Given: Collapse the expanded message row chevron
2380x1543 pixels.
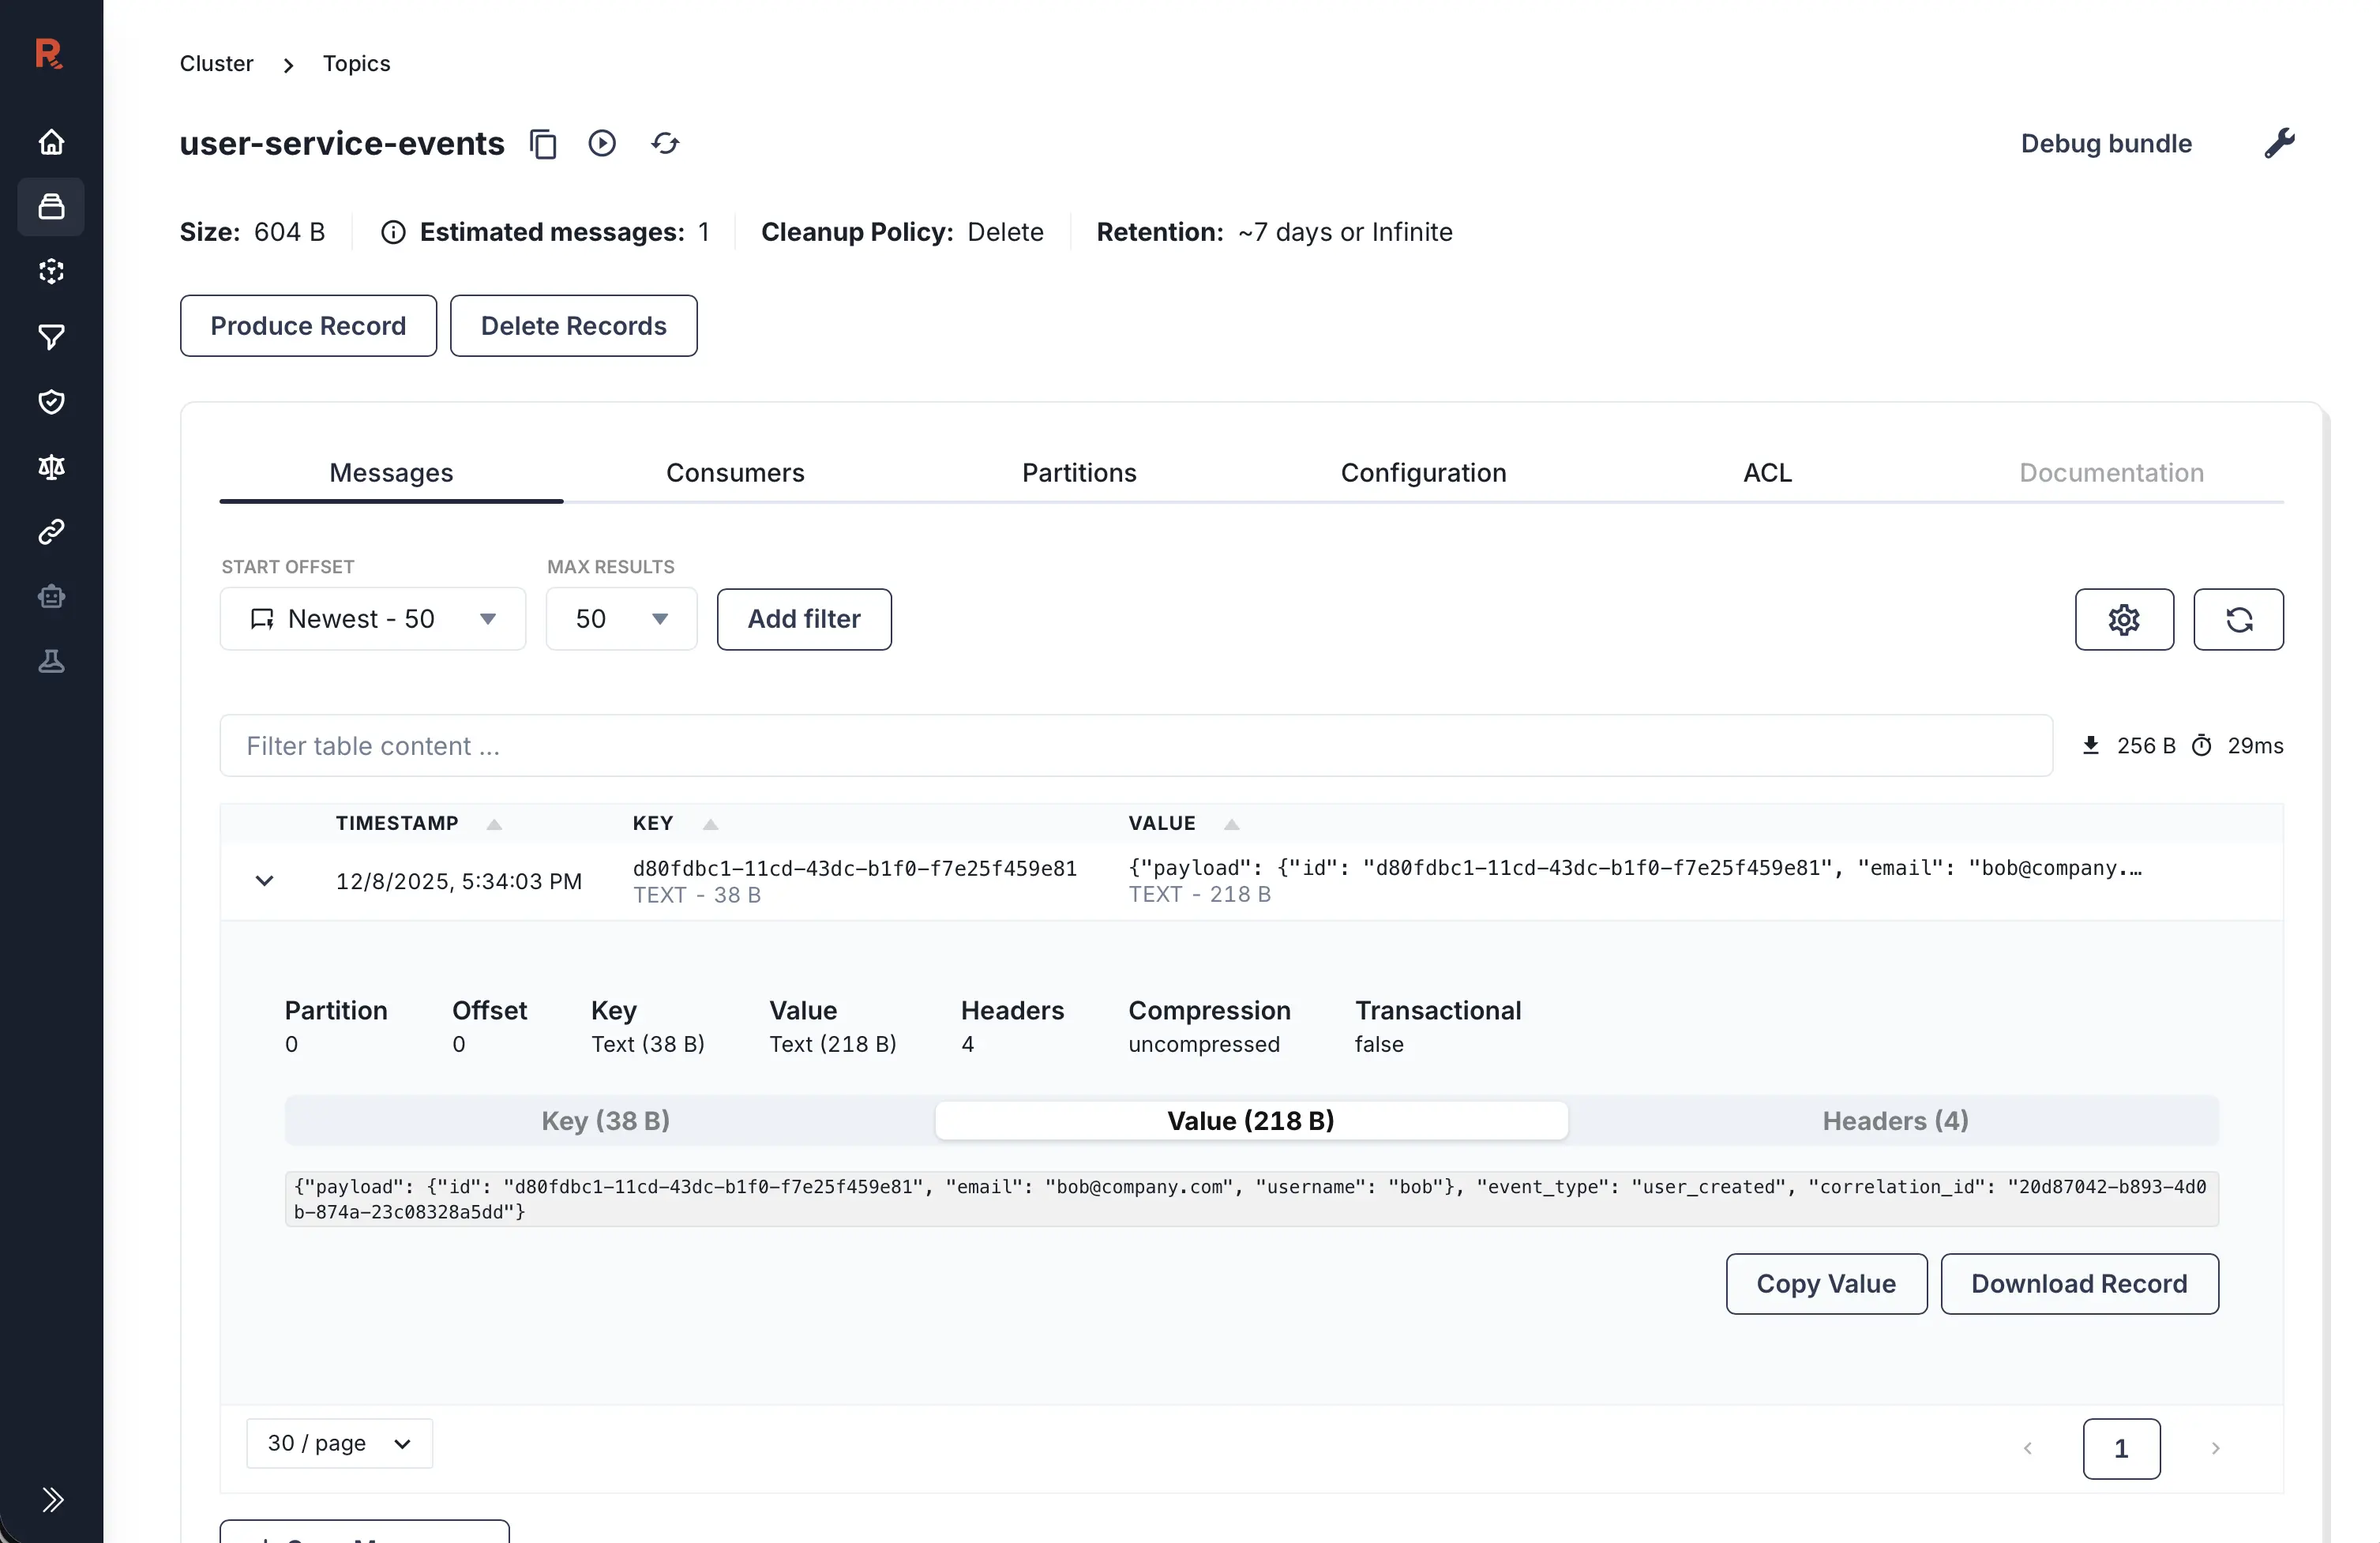Looking at the screenshot, I should pos(265,881).
